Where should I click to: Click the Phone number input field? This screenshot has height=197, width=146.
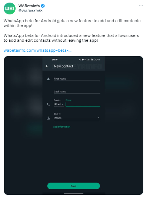tap(83, 104)
